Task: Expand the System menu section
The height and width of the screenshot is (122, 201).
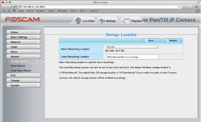Action: (24, 86)
